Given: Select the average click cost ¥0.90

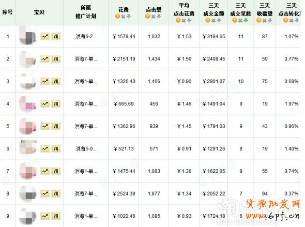Looking at the screenshot, I should pos(184,81).
